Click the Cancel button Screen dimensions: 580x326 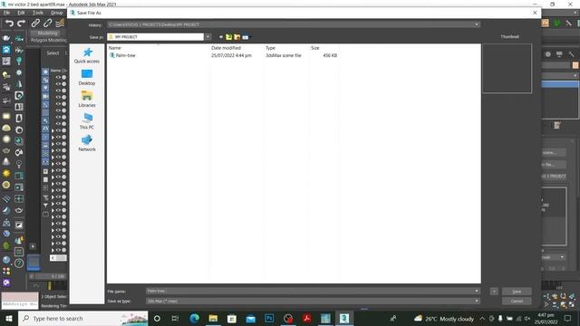click(517, 302)
